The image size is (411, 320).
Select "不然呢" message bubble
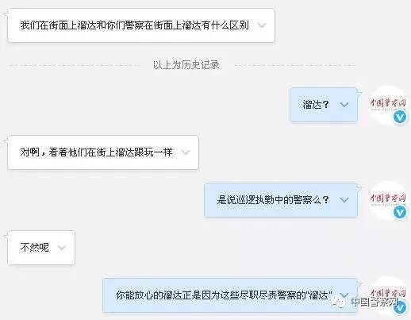coord(41,248)
